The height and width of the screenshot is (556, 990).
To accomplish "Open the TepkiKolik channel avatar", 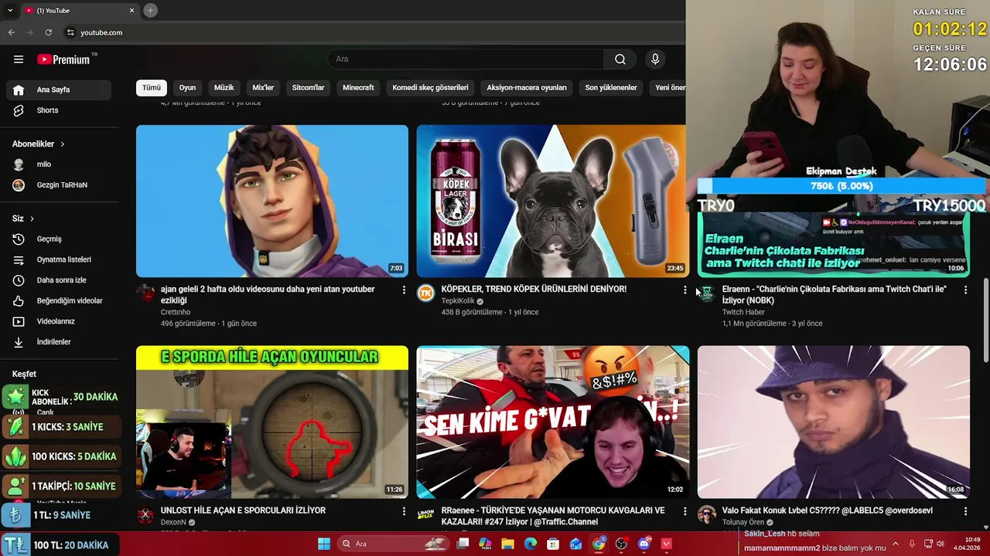I will click(426, 293).
